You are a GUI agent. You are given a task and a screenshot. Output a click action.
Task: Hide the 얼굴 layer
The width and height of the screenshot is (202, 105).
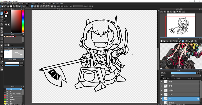point(161,86)
